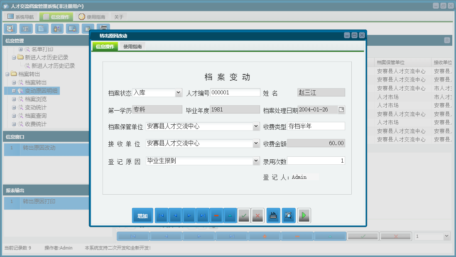Select the search magnifier toolbar icon
Screen dimensions: 456x257
10,28
